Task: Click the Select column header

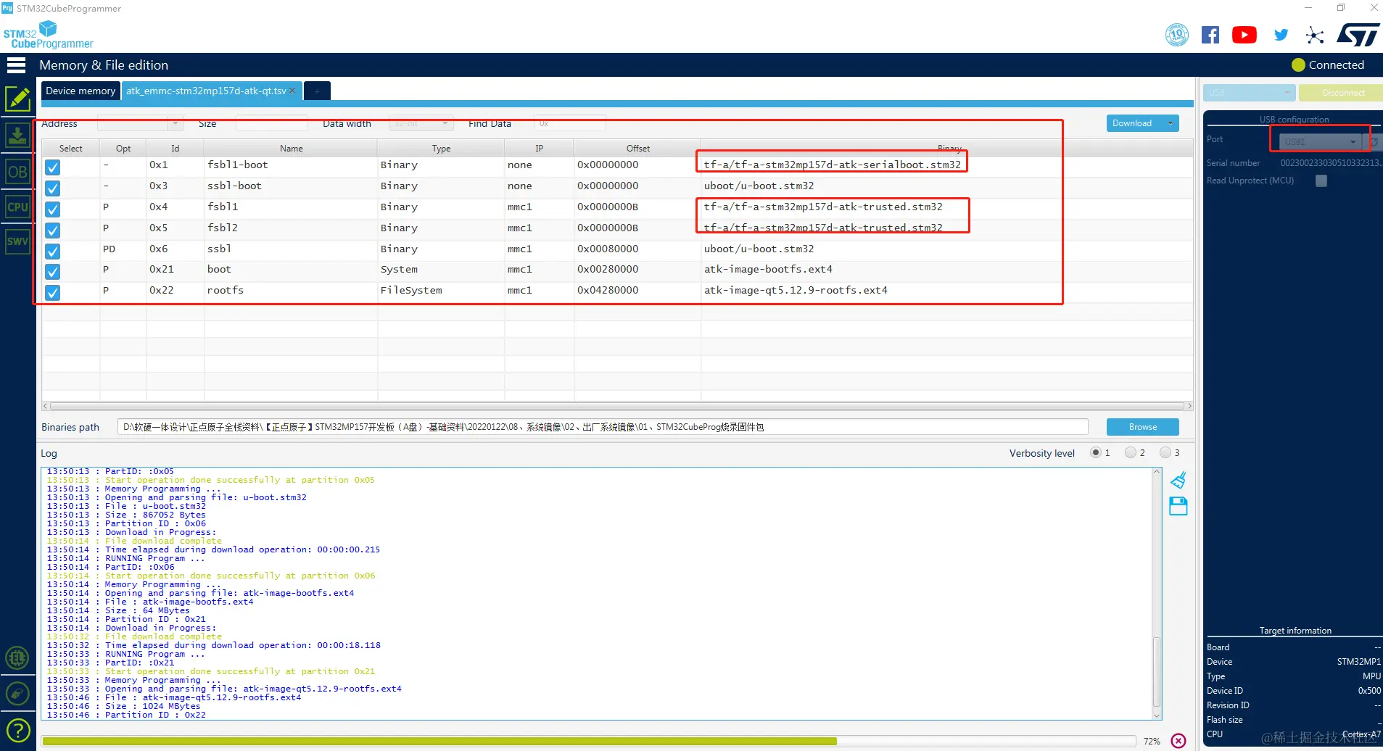Action: click(x=71, y=149)
